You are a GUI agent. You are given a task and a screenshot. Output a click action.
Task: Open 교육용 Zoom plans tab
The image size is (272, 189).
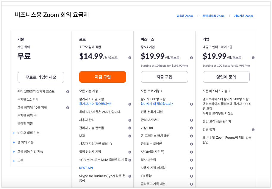click(x=185, y=16)
